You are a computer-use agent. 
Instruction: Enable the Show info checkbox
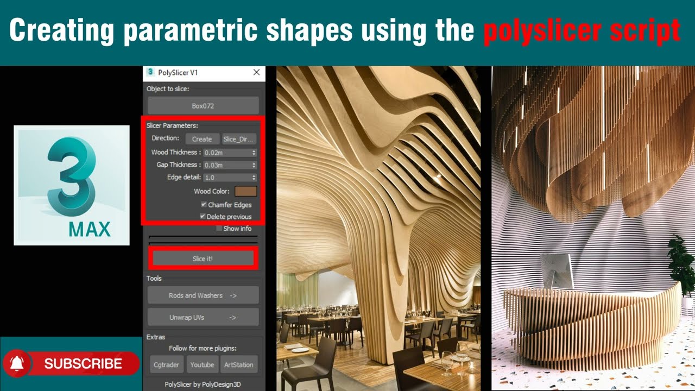[219, 229]
